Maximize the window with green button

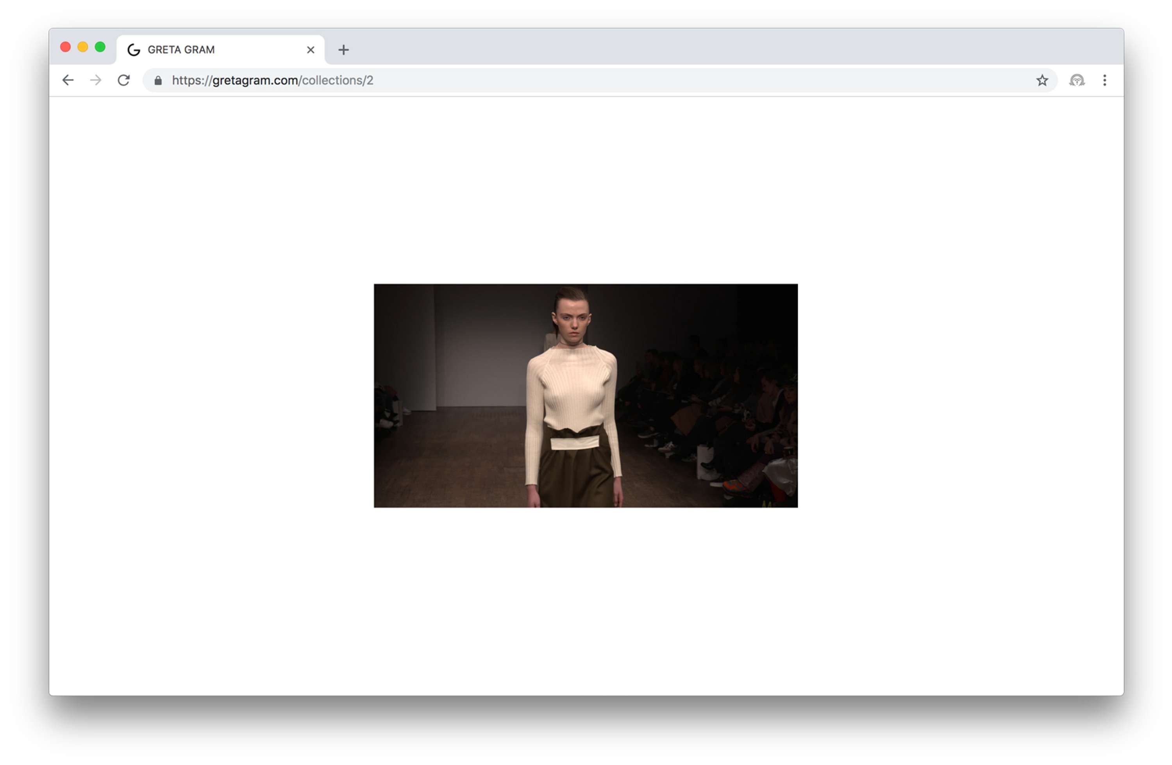click(x=100, y=47)
